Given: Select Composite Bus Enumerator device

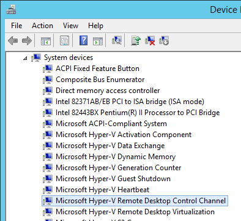Looking at the screenshot, I should pyautogui.click(x=100, y=80).
